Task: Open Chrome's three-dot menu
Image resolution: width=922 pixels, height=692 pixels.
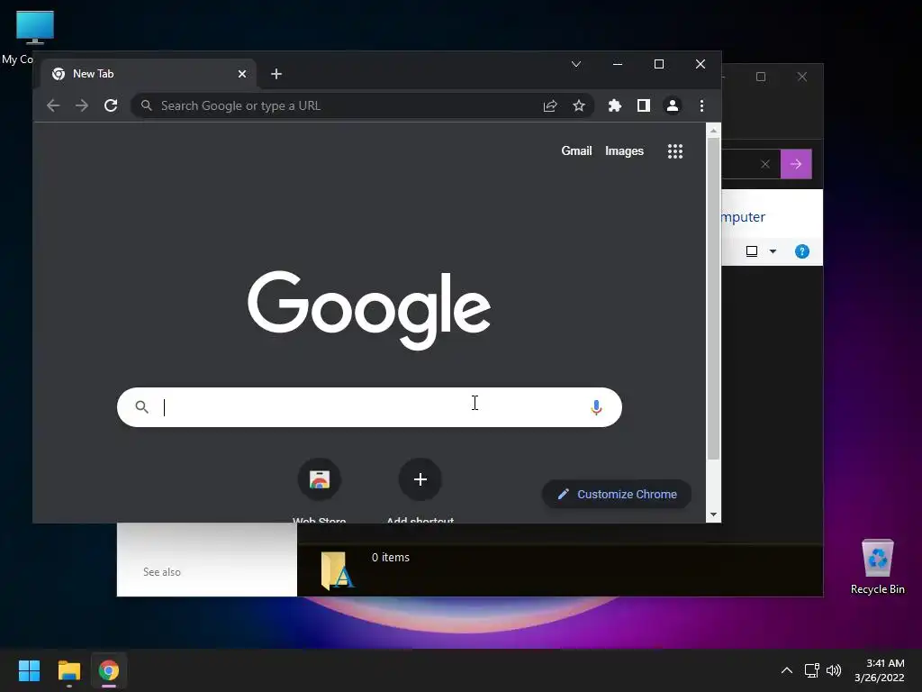Action: (701, 106)
